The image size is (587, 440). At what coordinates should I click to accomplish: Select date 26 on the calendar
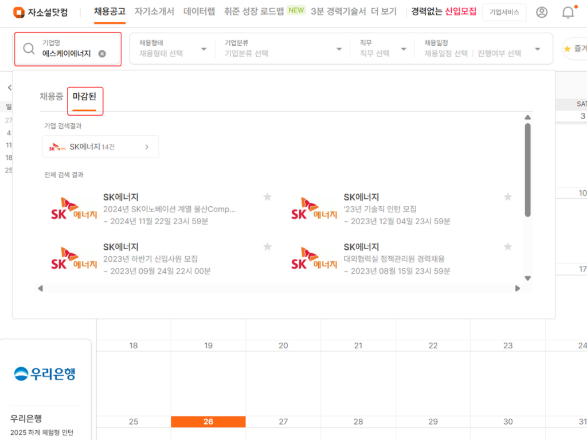click(208, 421)
